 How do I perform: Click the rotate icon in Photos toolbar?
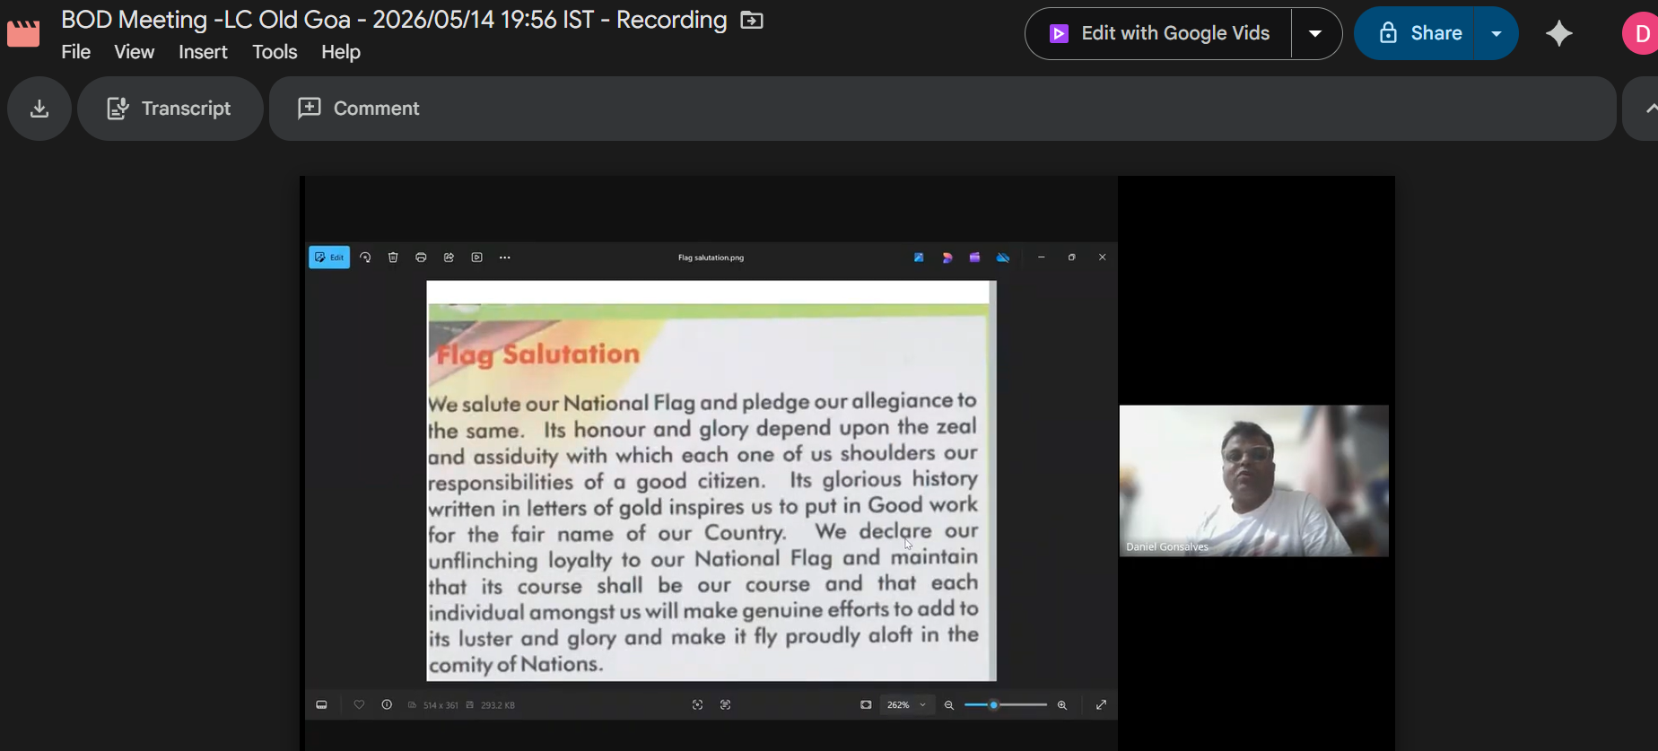(365, 258)
